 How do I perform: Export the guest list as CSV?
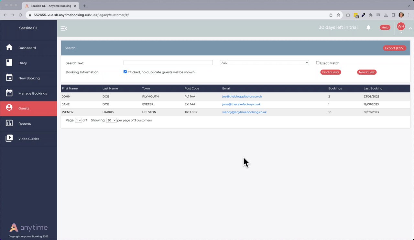coord(395,48)
